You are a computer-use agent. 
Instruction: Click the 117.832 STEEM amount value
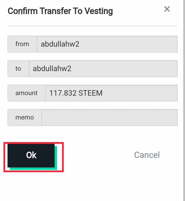(x=76, y=93)
